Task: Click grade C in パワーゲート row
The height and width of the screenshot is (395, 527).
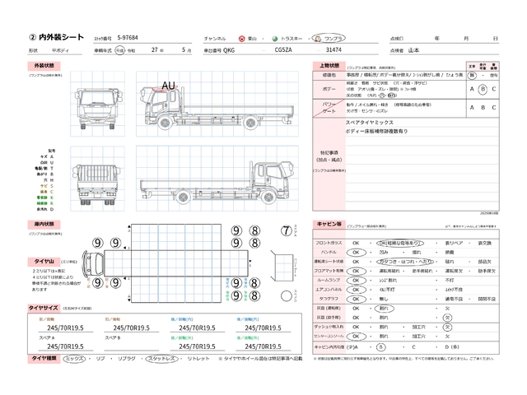Action: (x=494, y=108)
